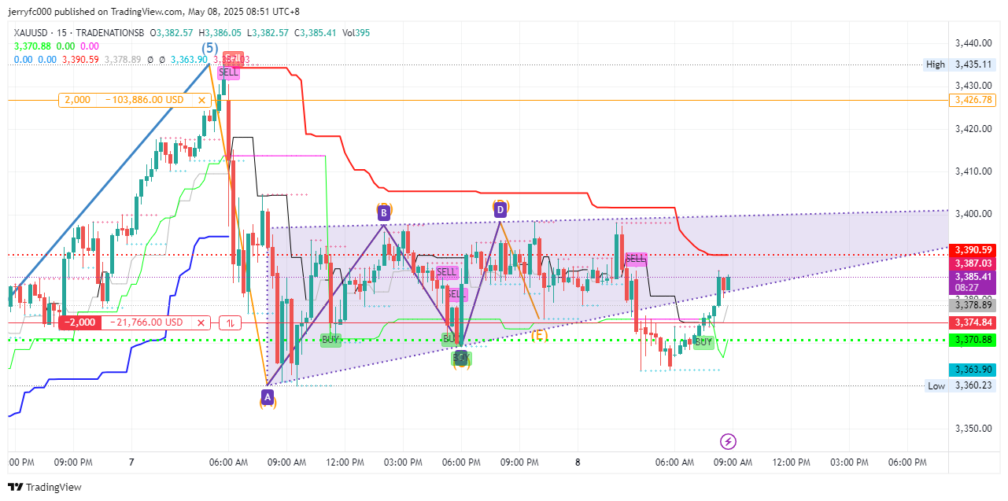The image size is (1008, 501).
Task: Click the Low 3,360.23 price label
Action: [x=959, y=385]
